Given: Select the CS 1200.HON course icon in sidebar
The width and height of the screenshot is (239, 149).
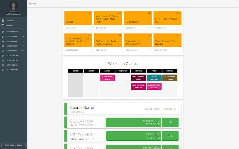Looking at the screenshot, I should (3, 37).
